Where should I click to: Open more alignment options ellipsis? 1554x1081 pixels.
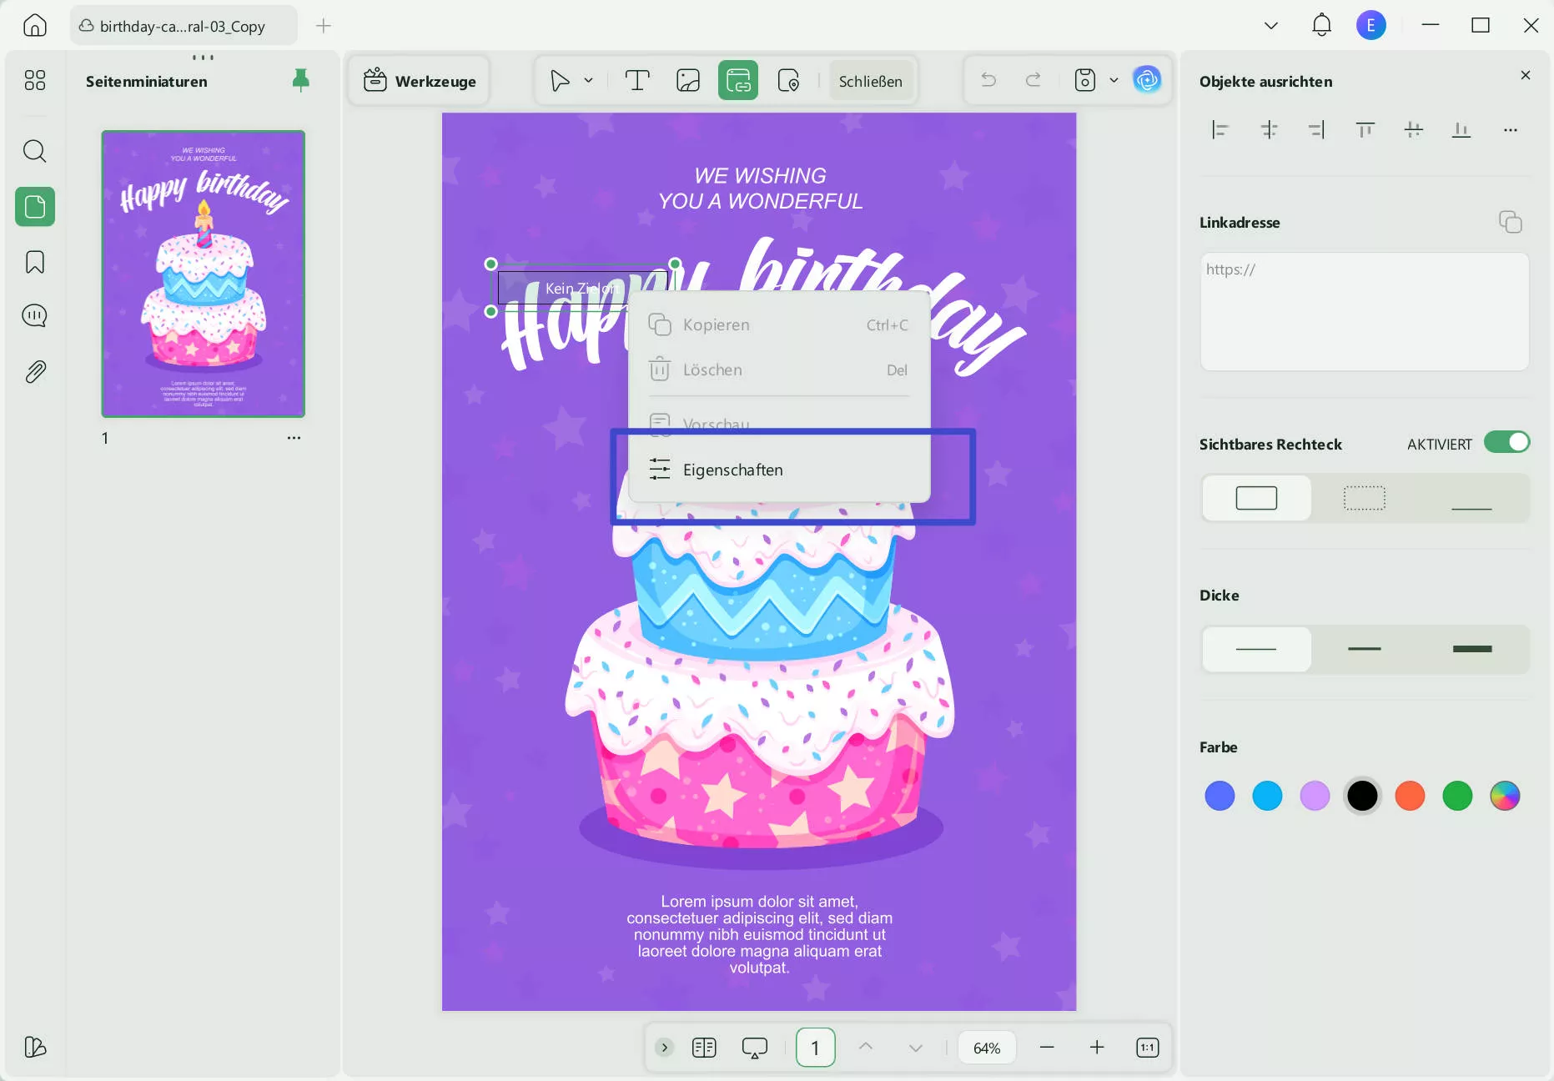pyautogui.click(x=1510, y=130)
